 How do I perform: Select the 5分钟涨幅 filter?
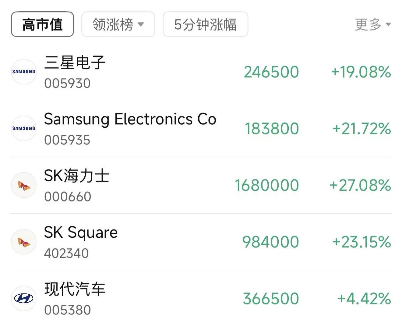click(x=206, y=24)
